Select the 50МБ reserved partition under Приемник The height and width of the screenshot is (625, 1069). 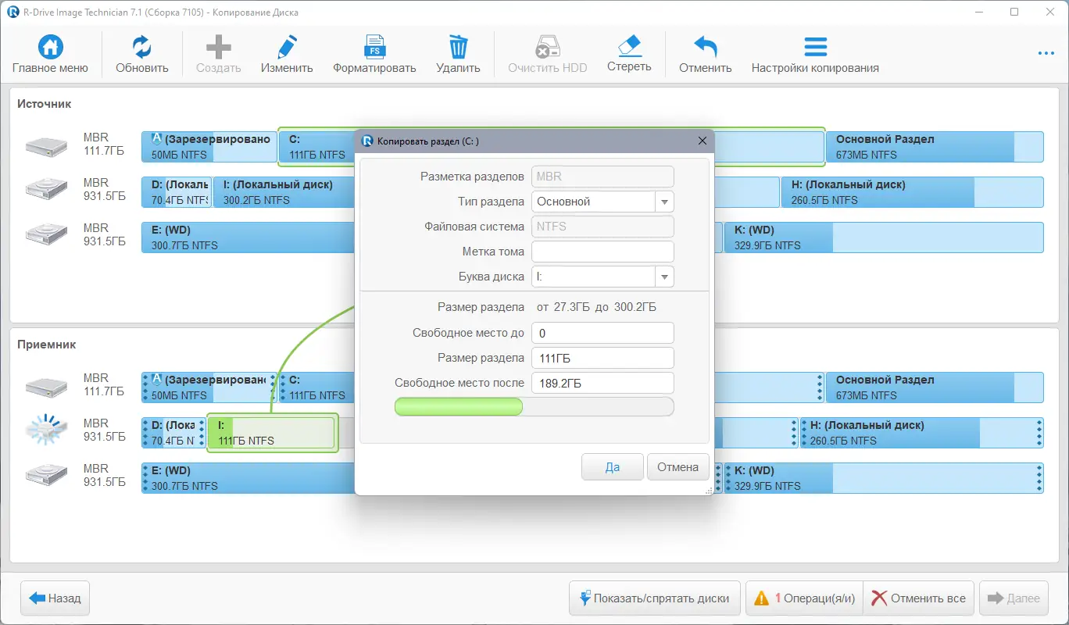point(209,387)
